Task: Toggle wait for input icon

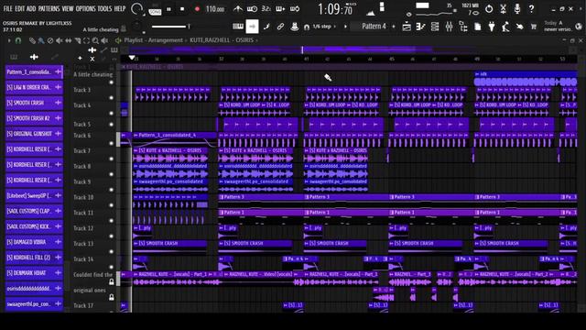Action: click(x=252, y=8)
